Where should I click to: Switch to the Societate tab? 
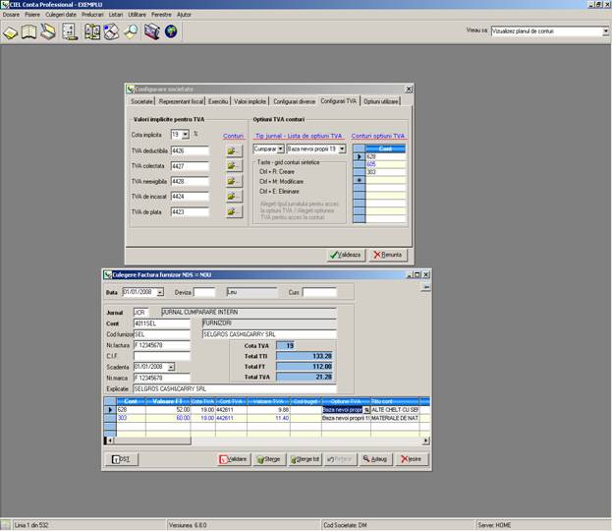pos(141,101)
